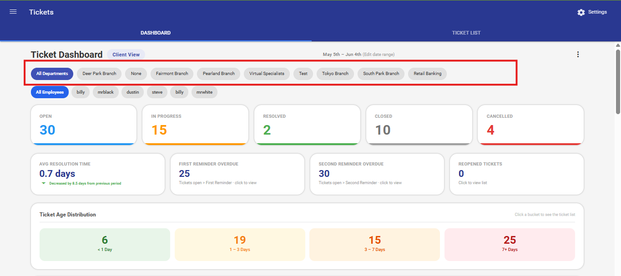Select the All Employees filter chip
Image resolution: width=621 pixels, height=276 pixels.
pos(50,92)
